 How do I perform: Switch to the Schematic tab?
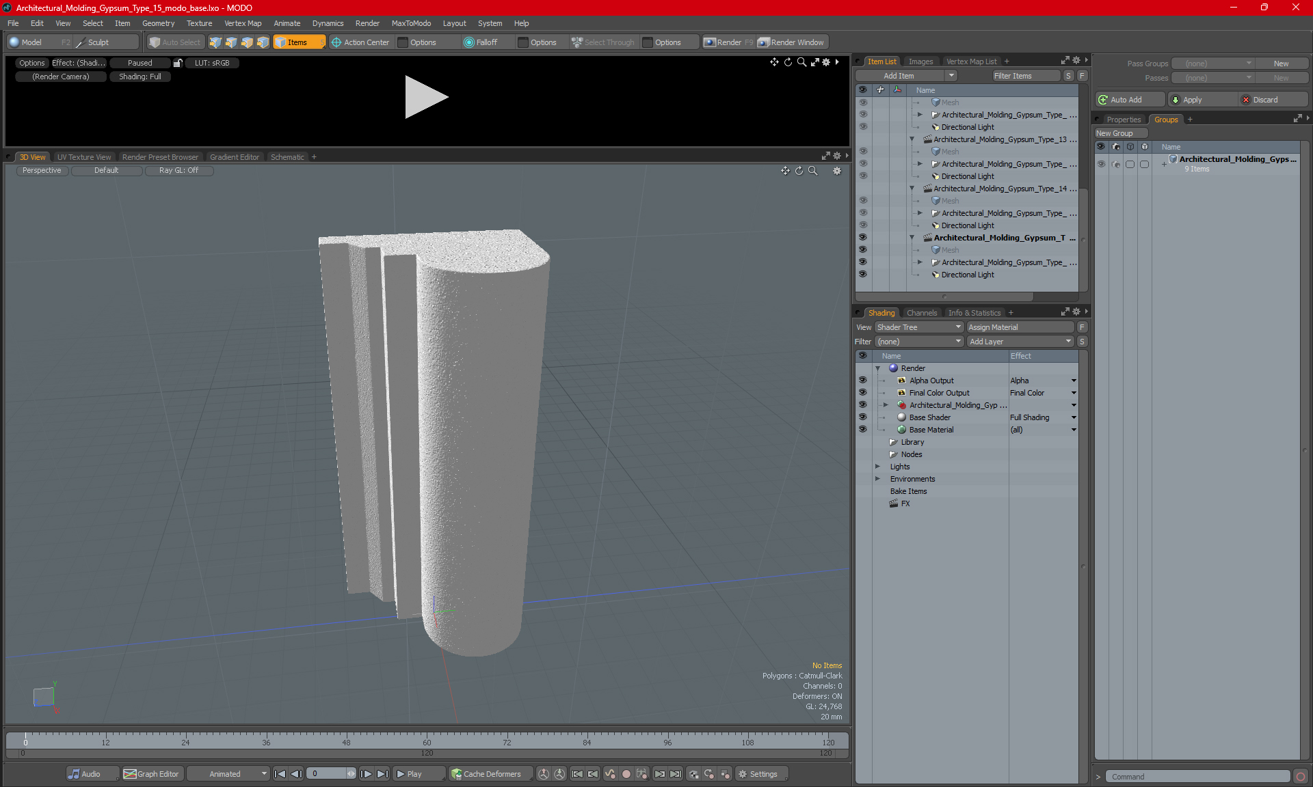pos(287,157)
